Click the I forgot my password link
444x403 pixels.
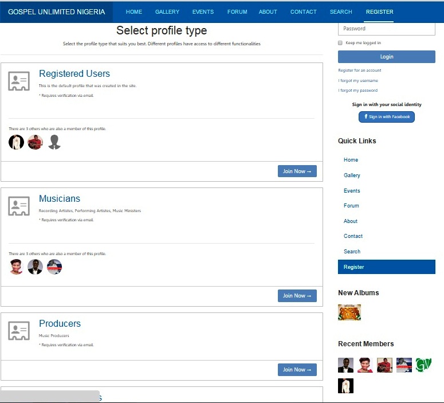pyautogui.click(x=358, y=91)
